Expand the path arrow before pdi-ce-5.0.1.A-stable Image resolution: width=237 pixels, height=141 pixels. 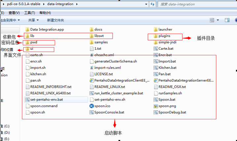[x=4, y=4]
